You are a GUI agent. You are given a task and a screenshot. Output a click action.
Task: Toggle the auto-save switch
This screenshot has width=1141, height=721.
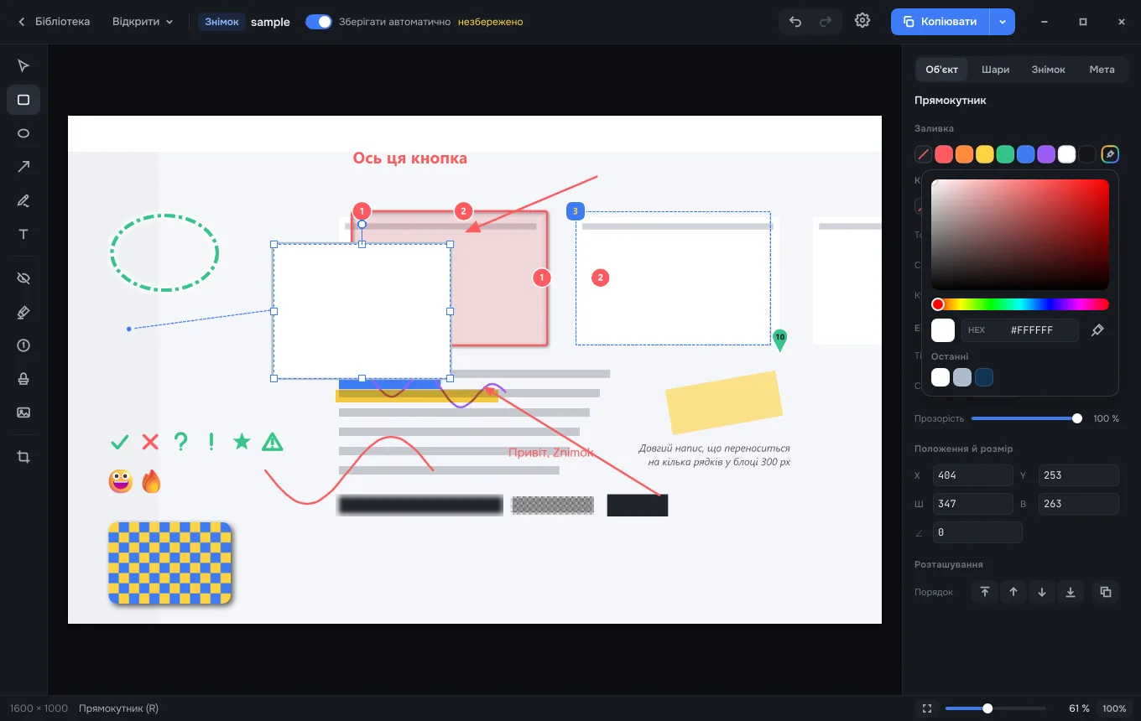click(319, 22)
